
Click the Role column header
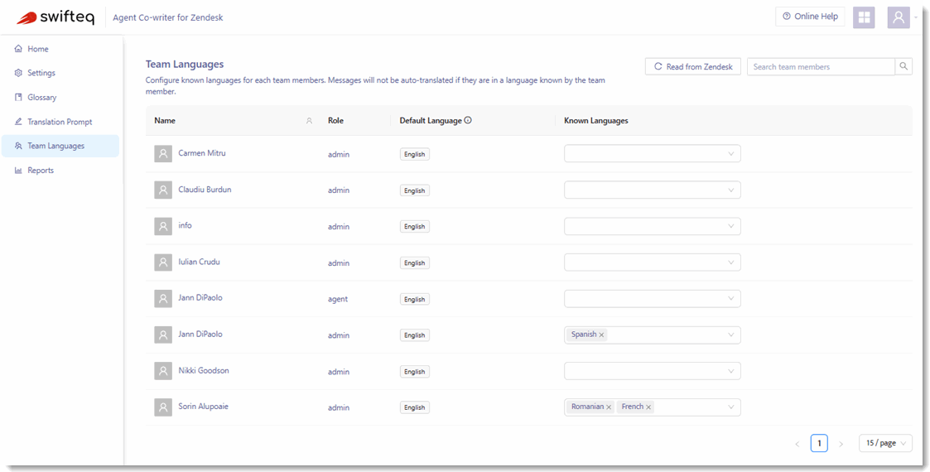pyautogui.click(x=335, y=120)
